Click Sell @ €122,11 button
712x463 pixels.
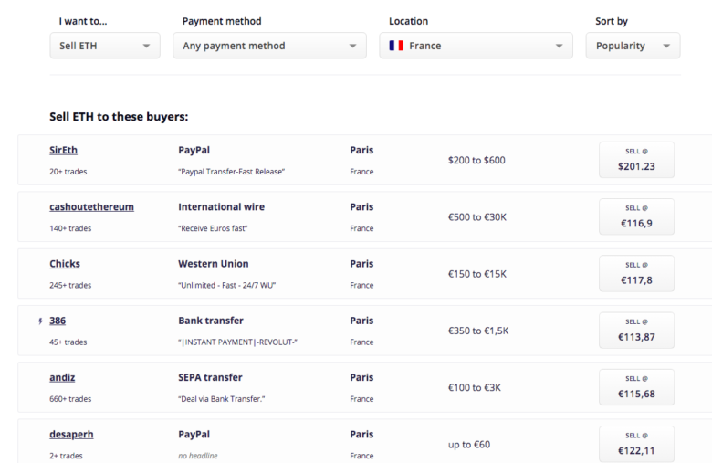[x=636, y=444]
